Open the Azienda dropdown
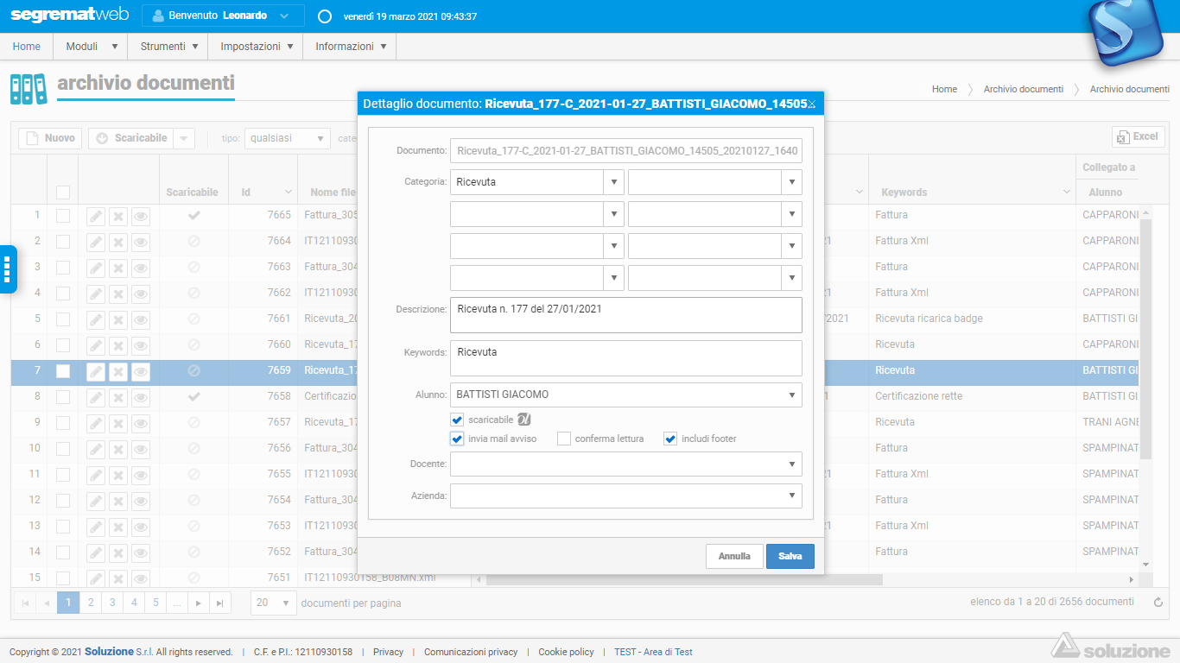 pos(626,496)
